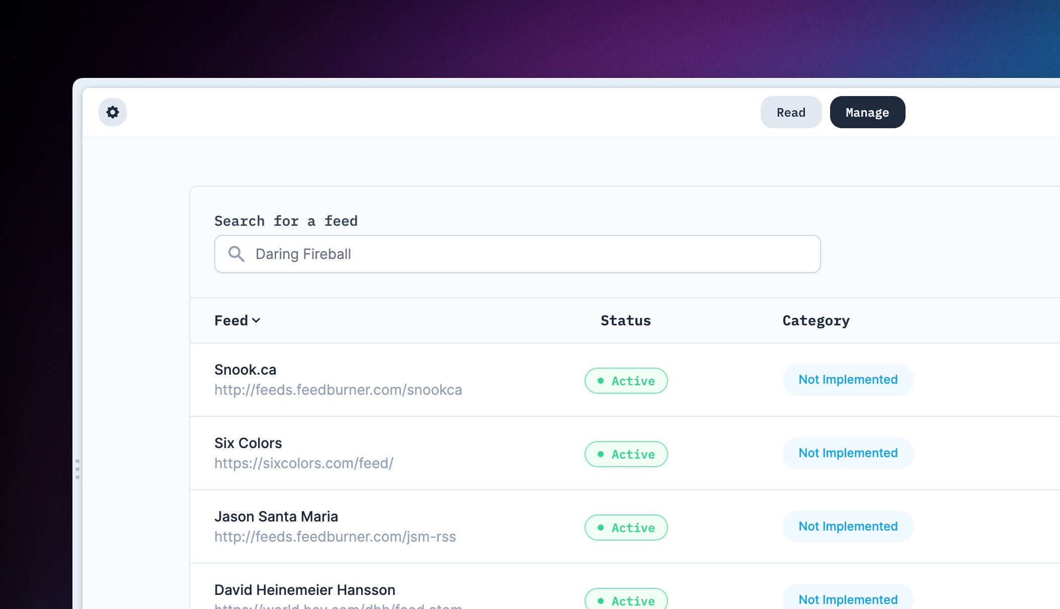This screenshot has width=1060, height=609.
Task: Click Active badge for Jason Santa Maria
Action: click(x=626, y=528)
